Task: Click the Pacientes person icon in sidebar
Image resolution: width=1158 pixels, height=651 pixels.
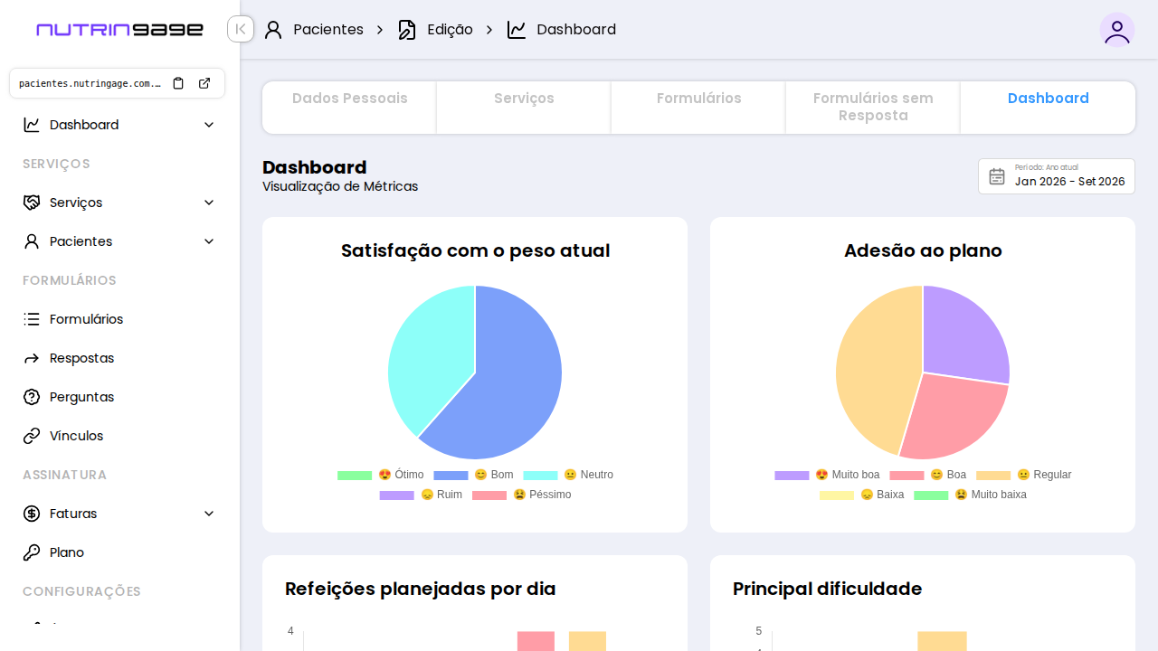Action: click(x=32, y=241)
